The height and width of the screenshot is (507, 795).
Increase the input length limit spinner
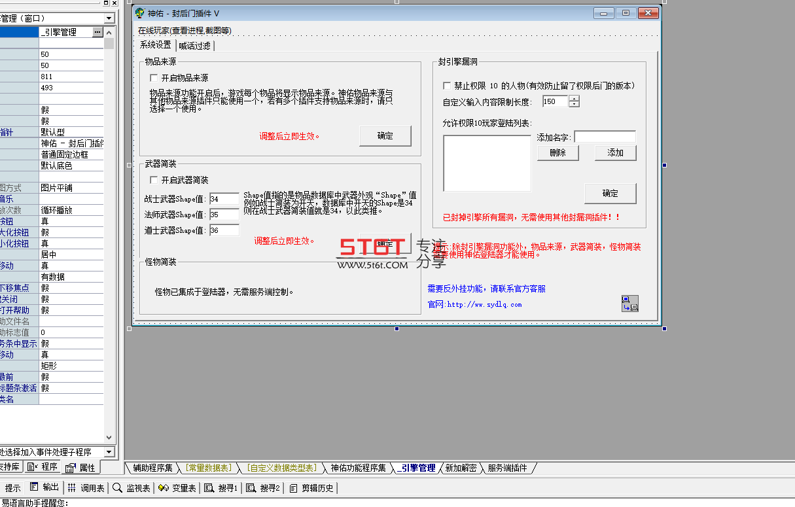574,99
